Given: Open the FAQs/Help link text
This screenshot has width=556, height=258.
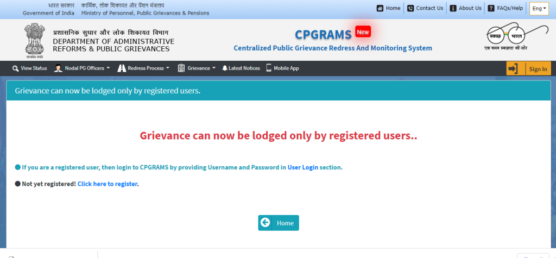Looking at the screenshot, I should point(510,8).
